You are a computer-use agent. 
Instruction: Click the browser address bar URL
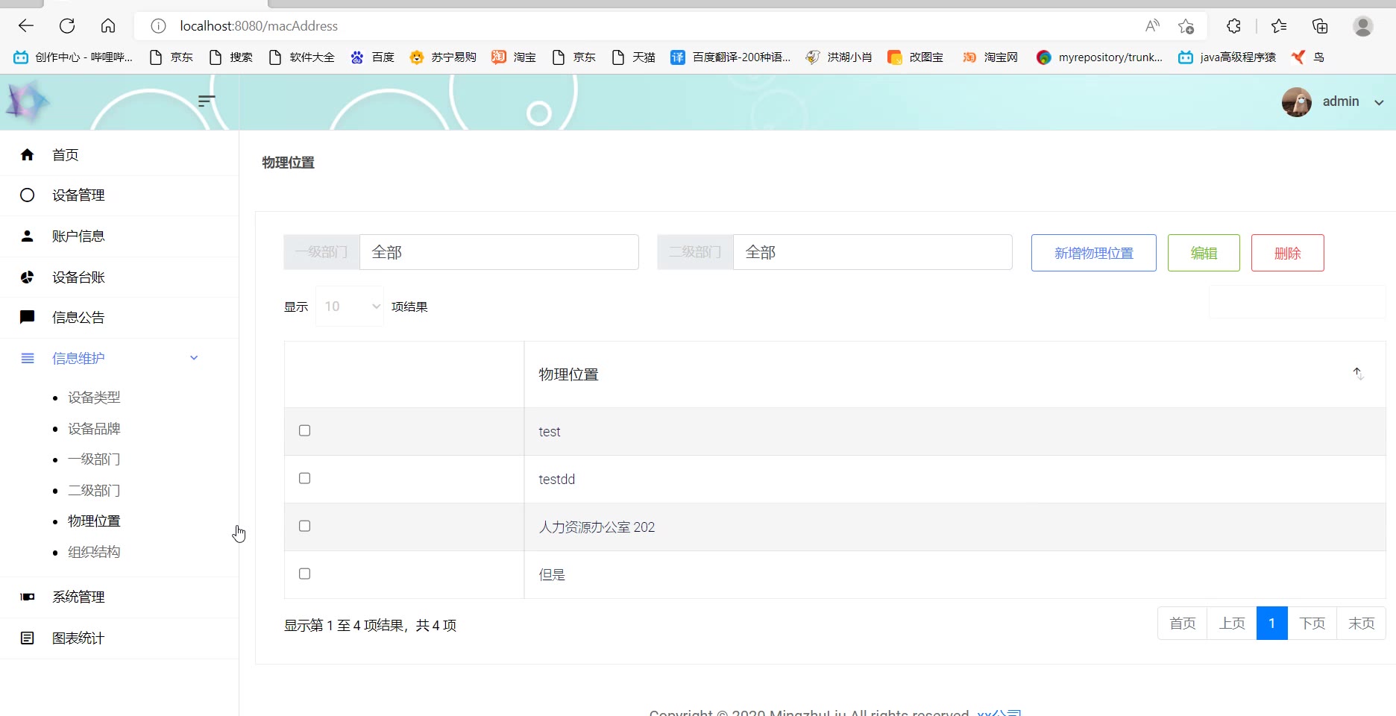[259, 26]
